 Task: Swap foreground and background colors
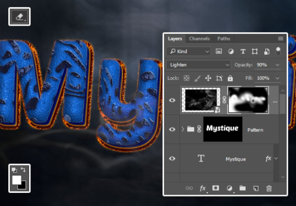[24, 170]
